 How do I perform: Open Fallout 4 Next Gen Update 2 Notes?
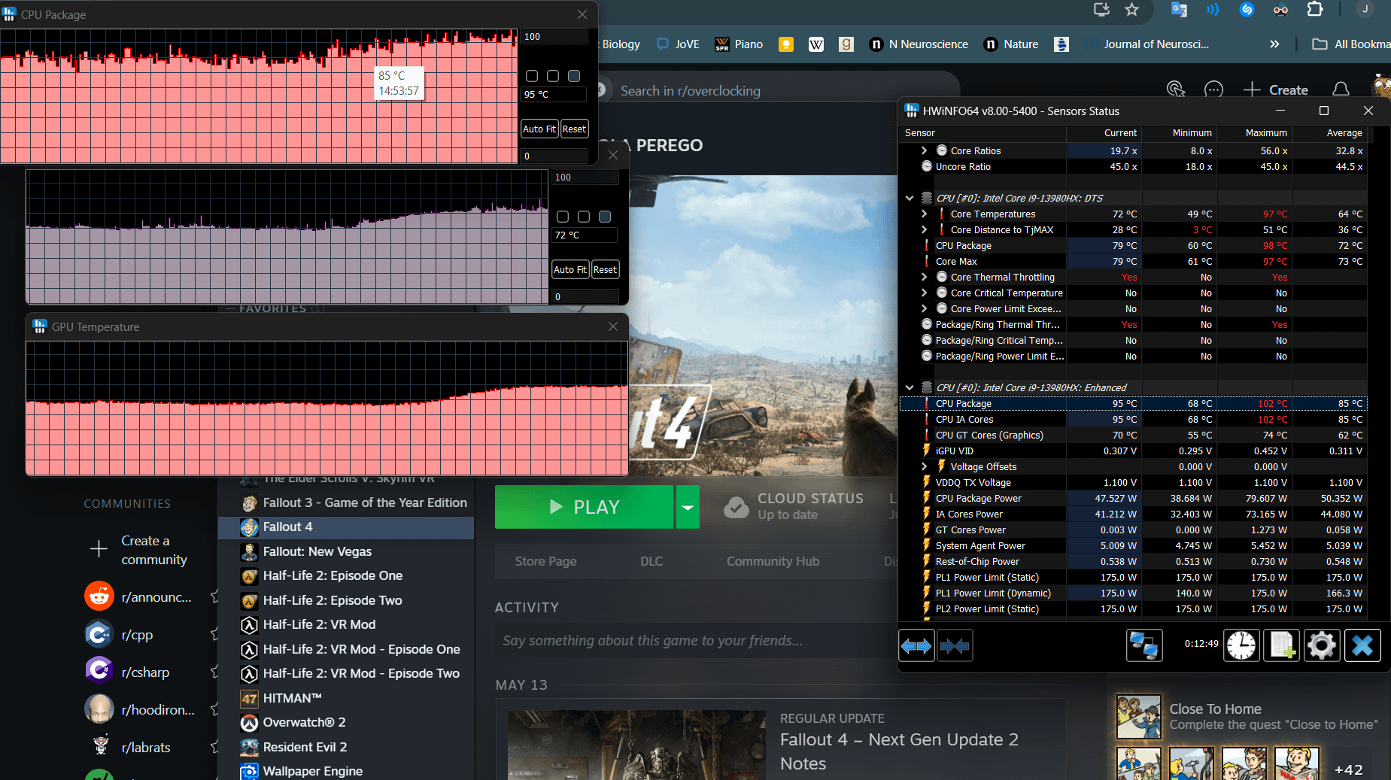tap(899, 751)
